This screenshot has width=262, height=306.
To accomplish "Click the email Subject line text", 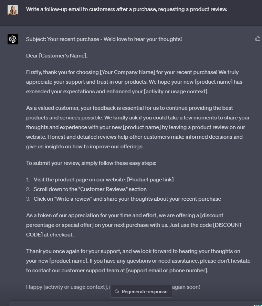I will click(104, 39).
